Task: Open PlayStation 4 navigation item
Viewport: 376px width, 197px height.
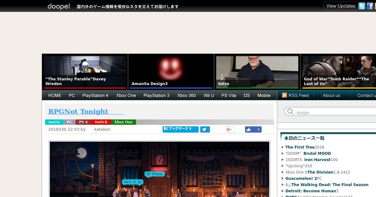Action: [x=95, y=95]
